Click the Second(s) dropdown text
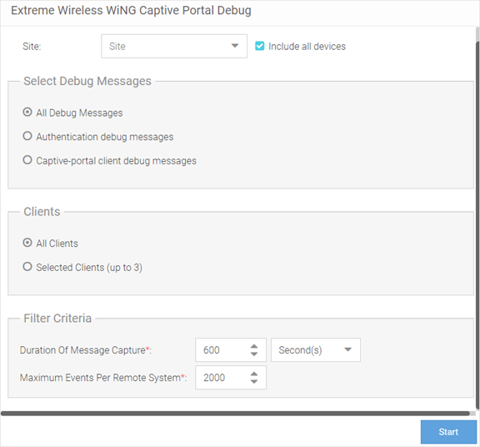The width and height of the screenshot is (480, 447). 300,350
